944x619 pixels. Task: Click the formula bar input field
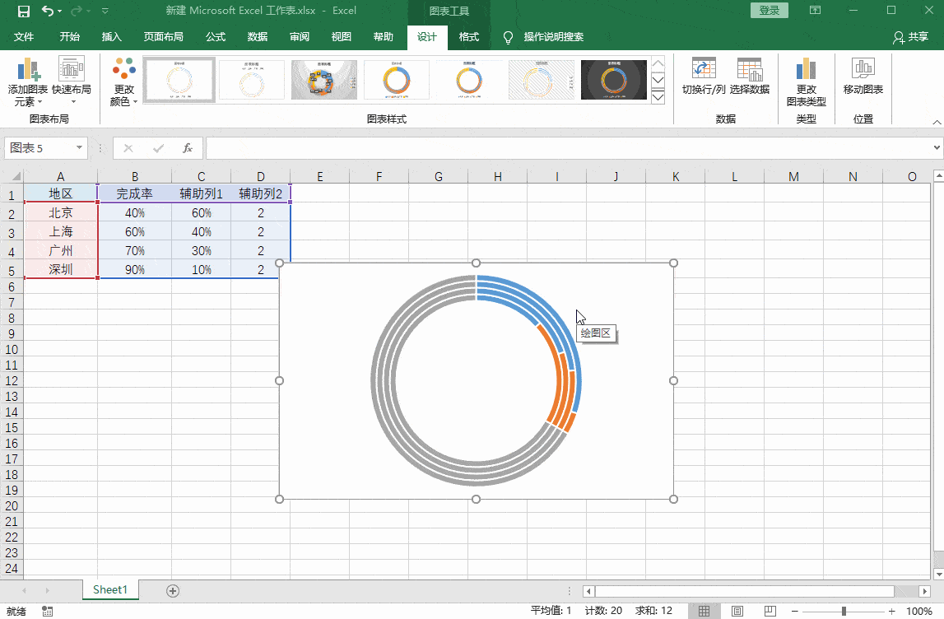click(569, 148)
